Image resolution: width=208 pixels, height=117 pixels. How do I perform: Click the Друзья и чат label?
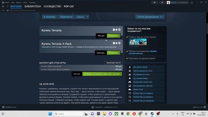198,107
